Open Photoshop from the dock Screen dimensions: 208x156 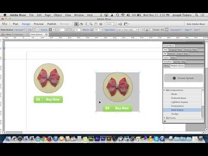103,139
